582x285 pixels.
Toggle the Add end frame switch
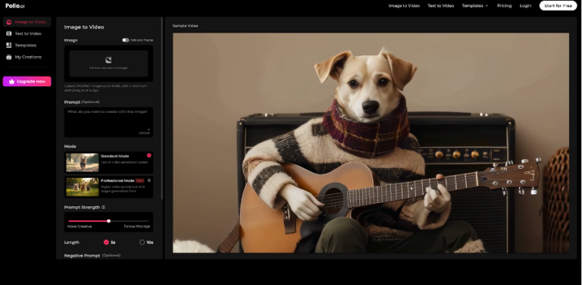point(126,40)
